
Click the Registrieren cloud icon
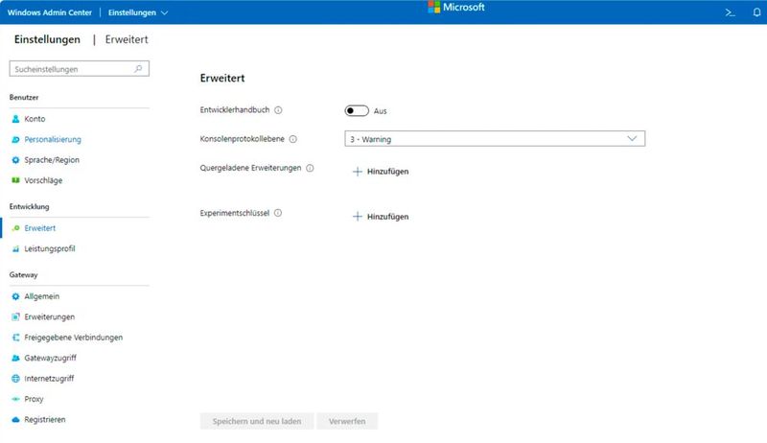tap(15, 420)
